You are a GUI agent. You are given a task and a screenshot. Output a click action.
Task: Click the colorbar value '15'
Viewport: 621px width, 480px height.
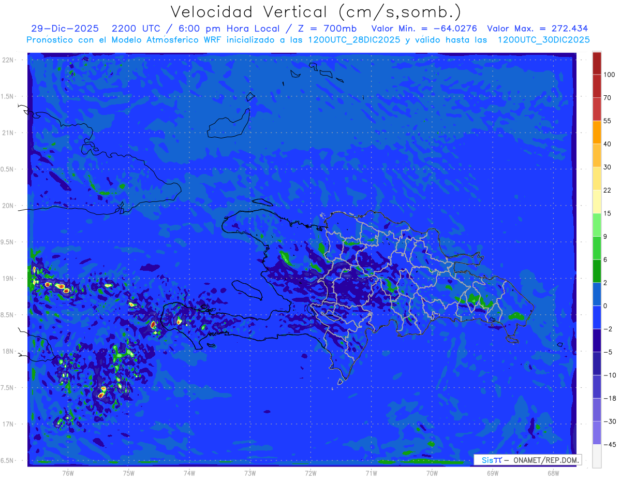pos(608,213)
